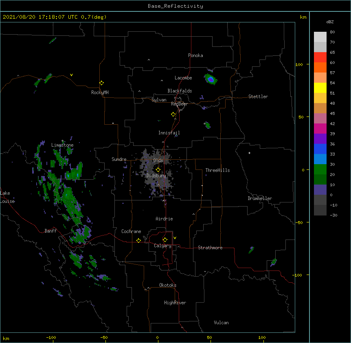Click the yellow diamond marker south of RedDeer

(173, 114)
